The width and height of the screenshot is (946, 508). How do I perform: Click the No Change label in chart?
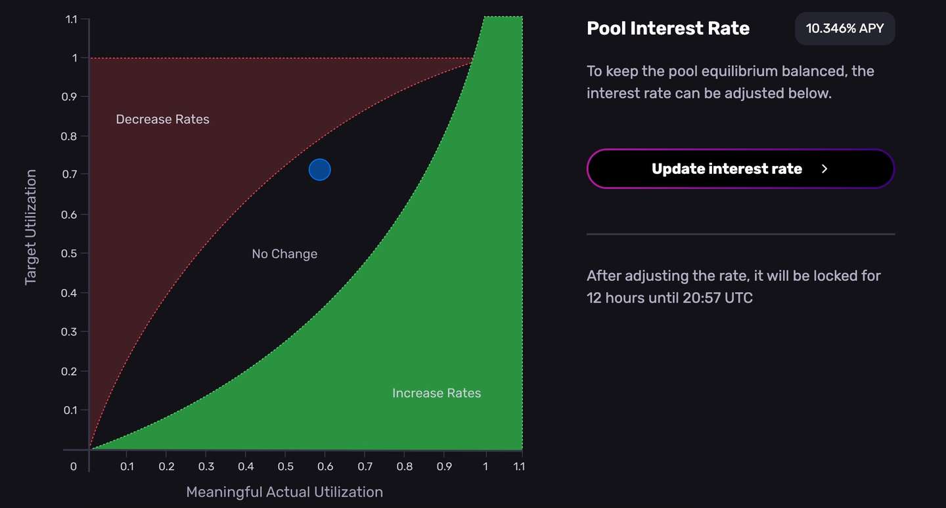284,254
